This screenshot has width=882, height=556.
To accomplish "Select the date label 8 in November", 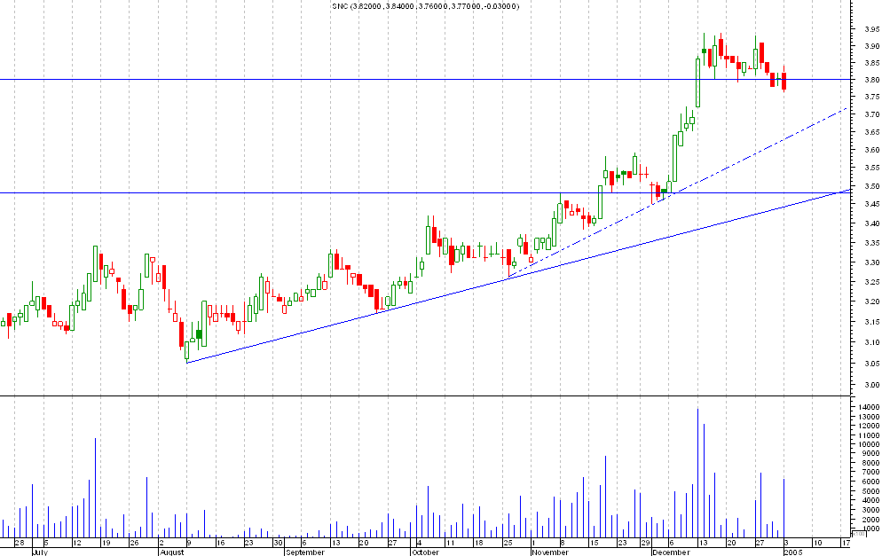I will pos(563,543).
